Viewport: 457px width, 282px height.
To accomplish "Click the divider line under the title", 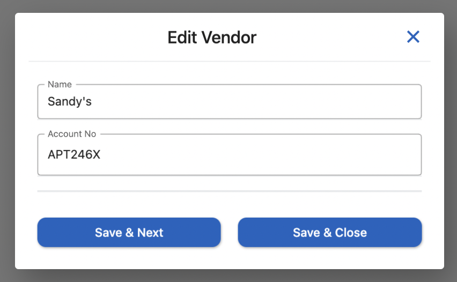I will [x=229, y=62].
